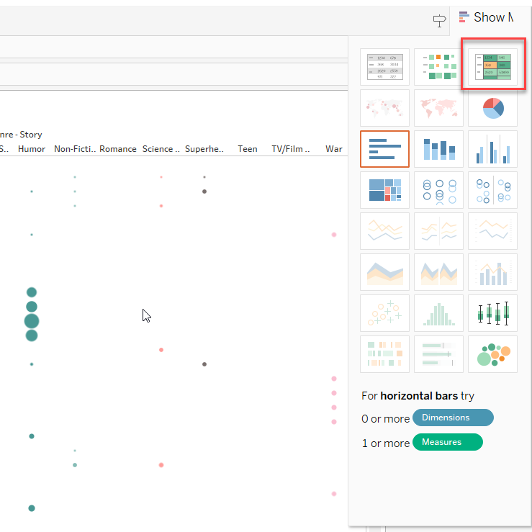Choose the text table chart type
Image resolution: width=532 pixels, height=532 pixels.
click(384, 66)
